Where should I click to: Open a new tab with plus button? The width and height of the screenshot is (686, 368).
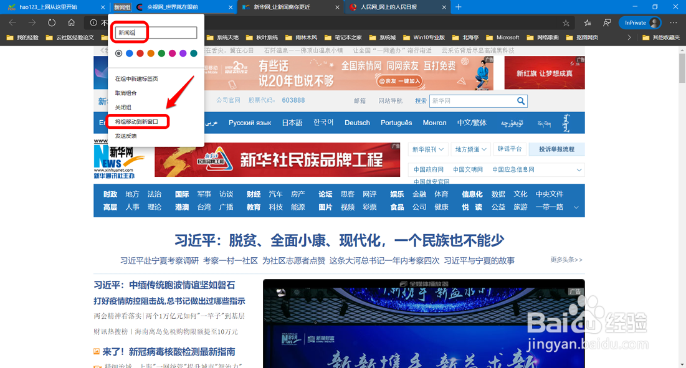458,7
